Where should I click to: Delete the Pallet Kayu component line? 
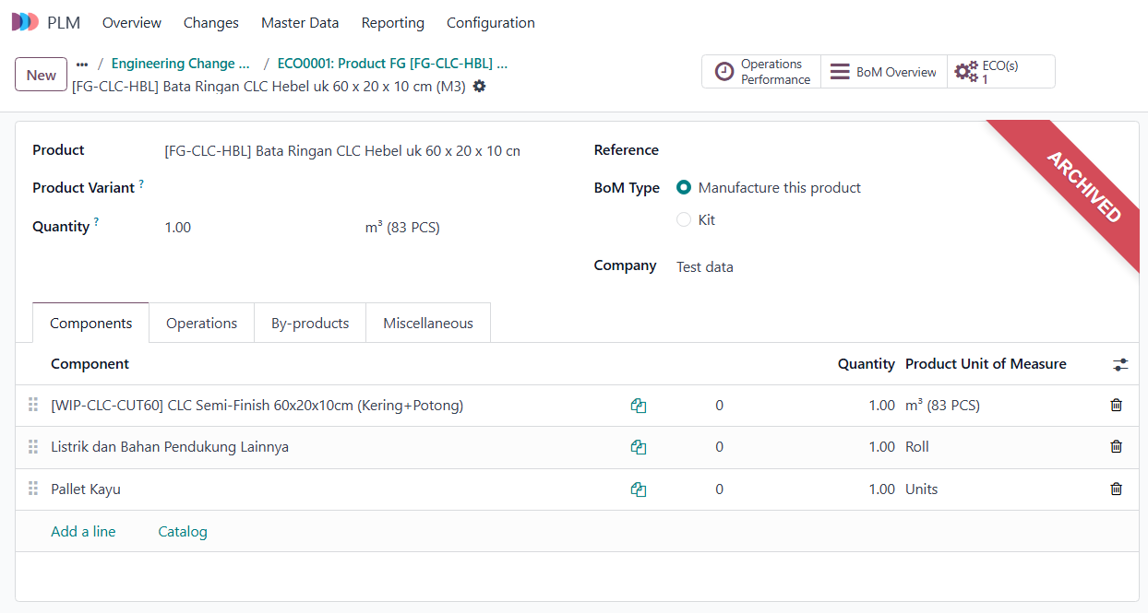(1116, 489)
